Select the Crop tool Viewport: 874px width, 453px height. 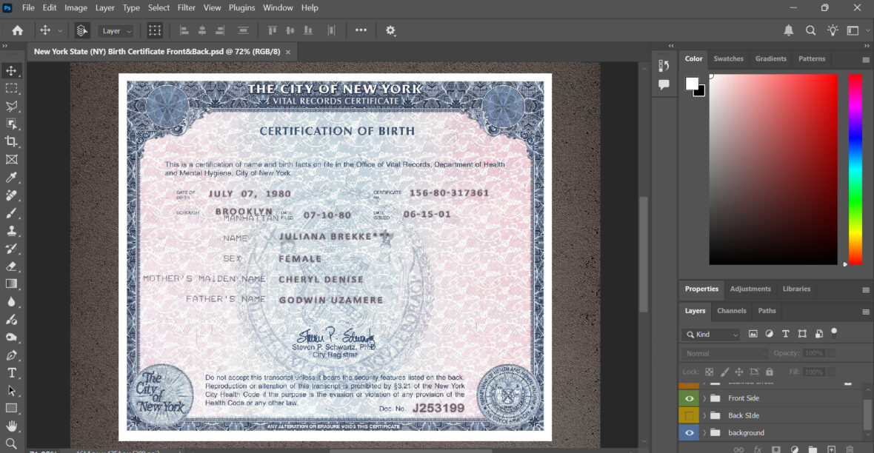[x=11, y=142]
